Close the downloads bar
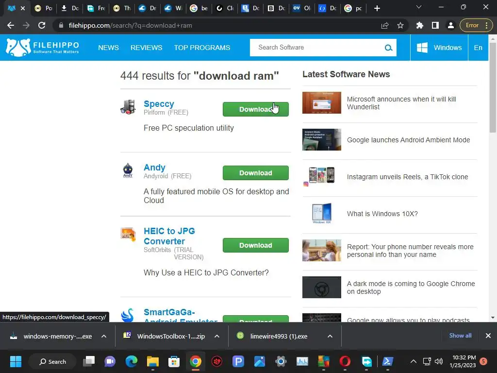The width and height of the screenshot is (497, 373). (488, 336)
